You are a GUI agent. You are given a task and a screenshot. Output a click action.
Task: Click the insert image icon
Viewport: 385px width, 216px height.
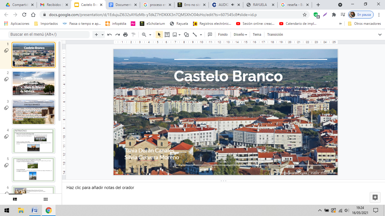tap(175, 35)
